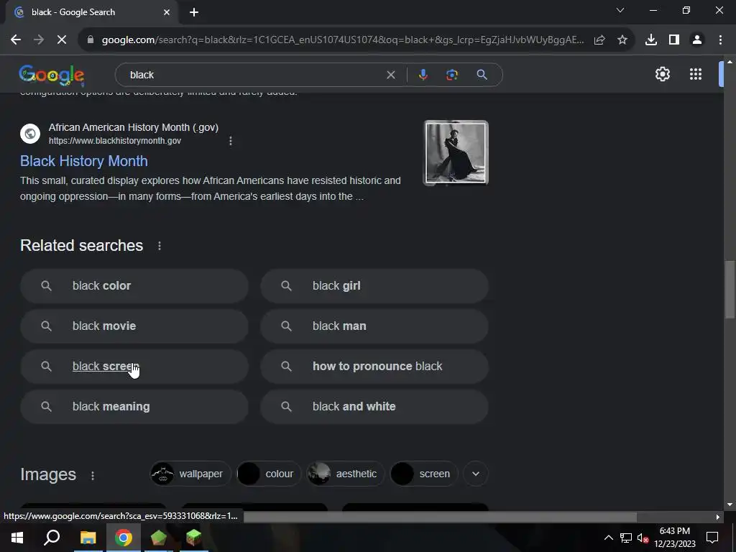Search related term black and white
Screen dimensions: 736x552
coord(374,407)
